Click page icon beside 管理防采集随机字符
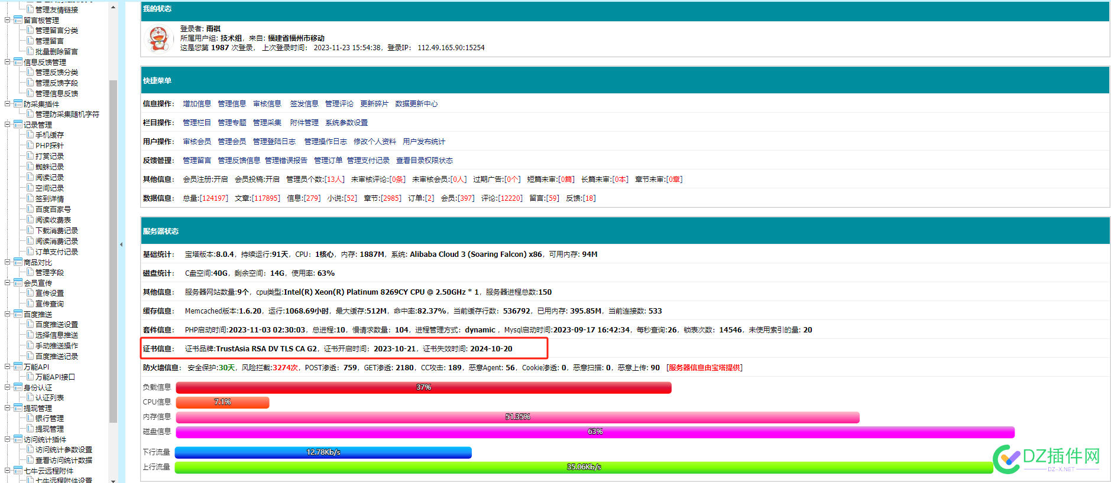Image resolution: width=1111 pixels, height=483 pixels. [30, 114]
